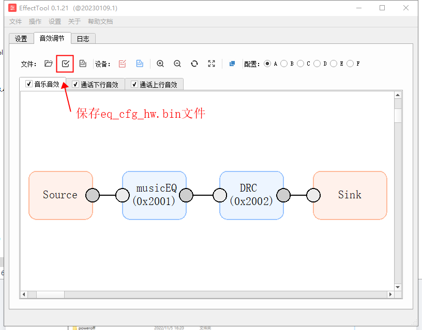Click the Sink node's input port
The width and height of the screenshot is (422, 330).
tap(313, 195)
